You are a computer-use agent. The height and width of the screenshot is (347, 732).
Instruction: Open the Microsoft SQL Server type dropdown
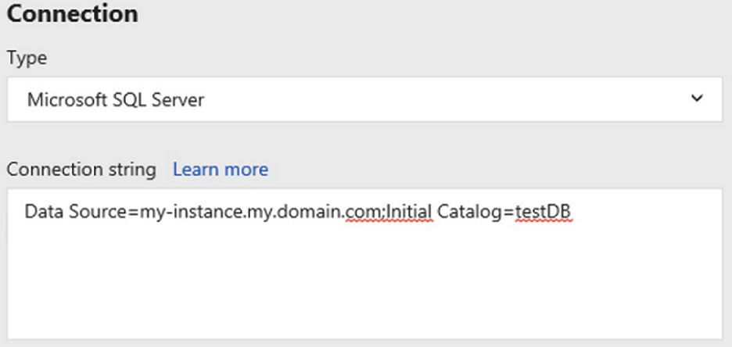pyautogui.click(x=364, y=99)
